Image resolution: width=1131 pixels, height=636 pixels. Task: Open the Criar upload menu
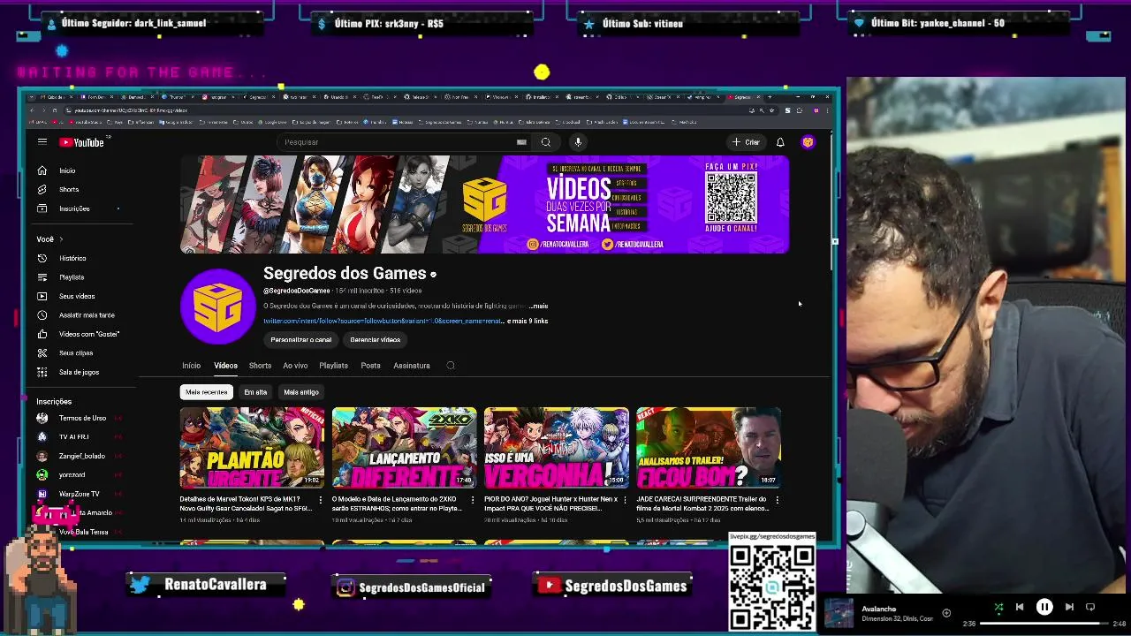pos(746,142)
